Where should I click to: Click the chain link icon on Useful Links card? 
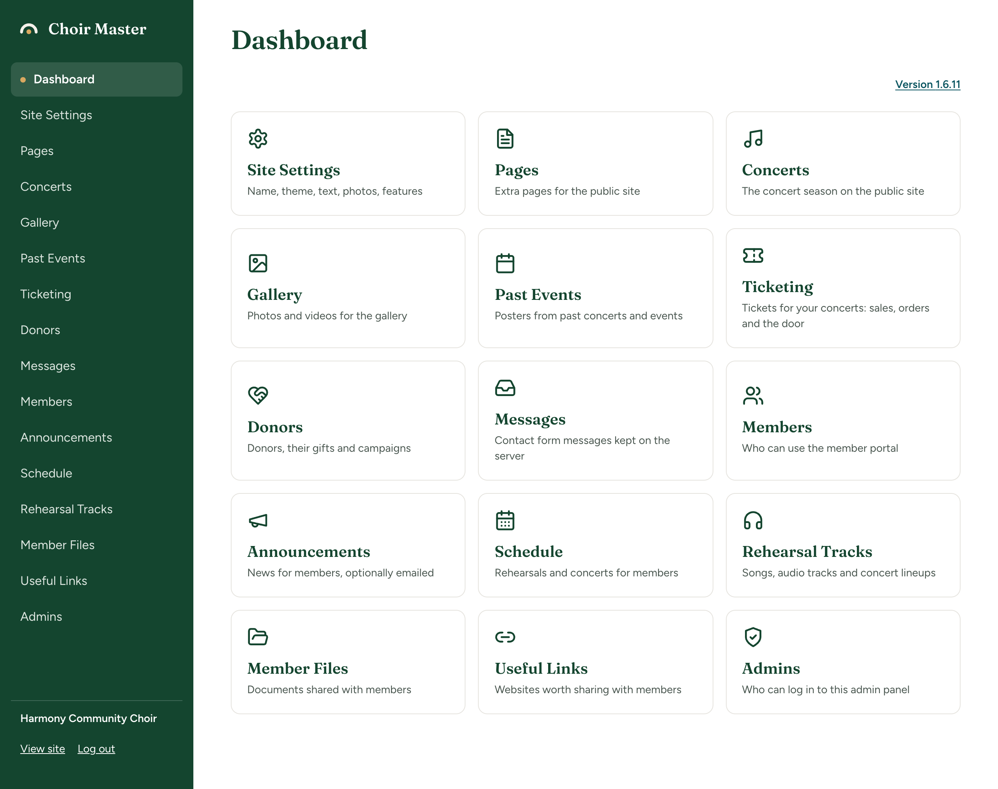point(504,637)
